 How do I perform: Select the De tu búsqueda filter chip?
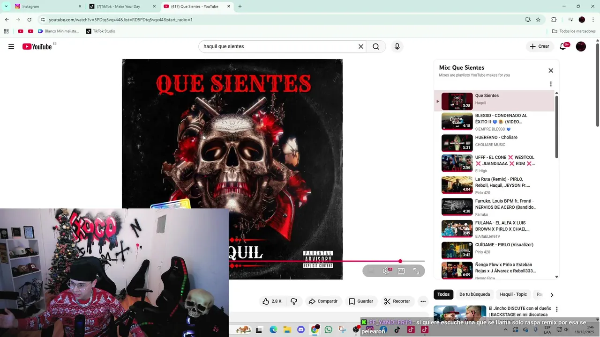[x=474, y=294]
